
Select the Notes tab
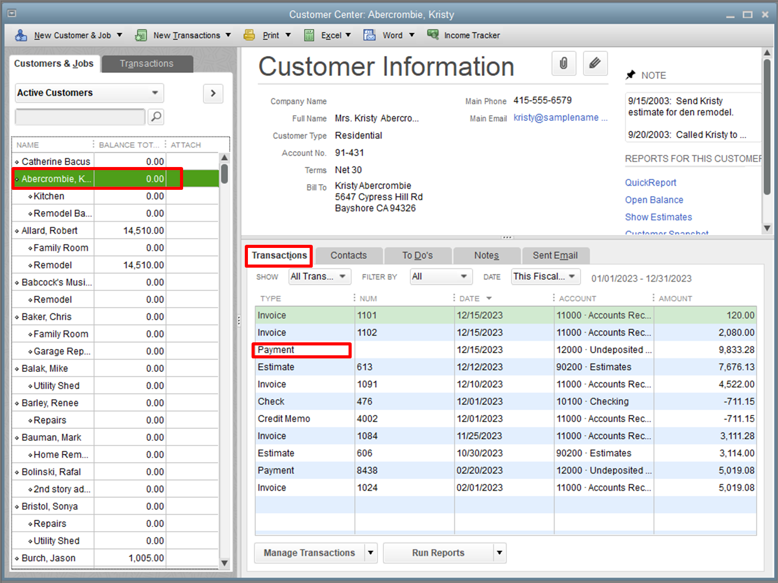pyautogui.click(x=487, y=255)
